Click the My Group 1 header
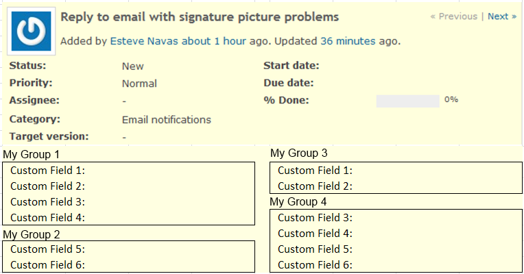The width and height of the screenshot is (524, 274). pyautogui.click(x=31, y=155)
